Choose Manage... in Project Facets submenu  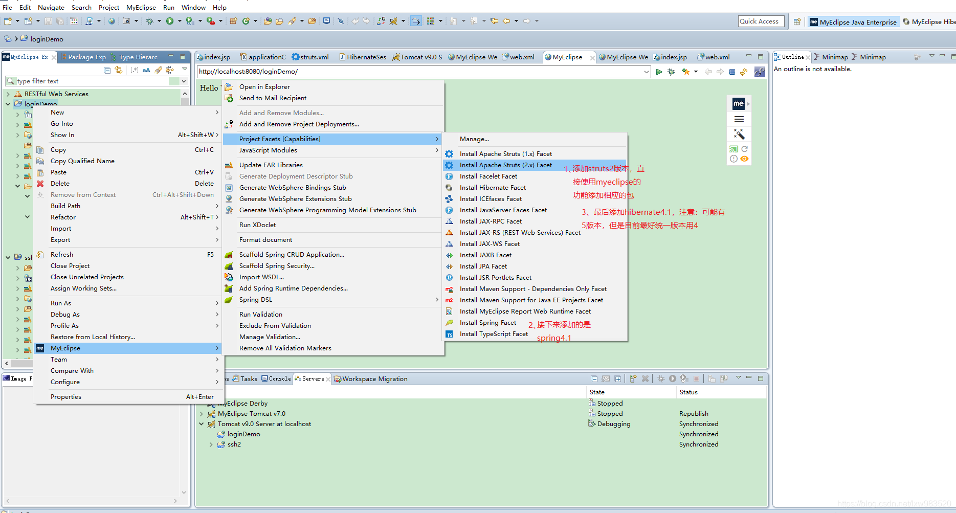click(535, 139)
